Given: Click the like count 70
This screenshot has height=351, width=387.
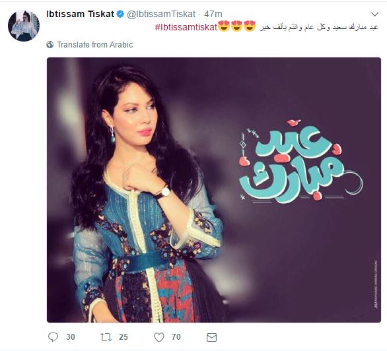Looking at the screenshot, I should point(176,337).
